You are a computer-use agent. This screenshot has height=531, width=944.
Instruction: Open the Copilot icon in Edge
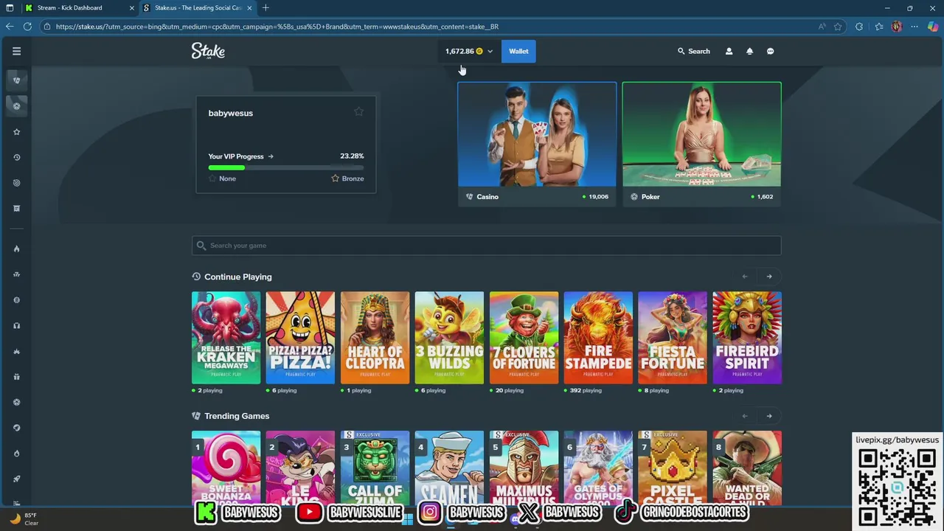pos(933,27)
